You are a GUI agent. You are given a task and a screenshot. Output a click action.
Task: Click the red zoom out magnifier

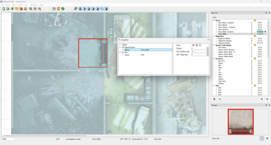(39, 9)
